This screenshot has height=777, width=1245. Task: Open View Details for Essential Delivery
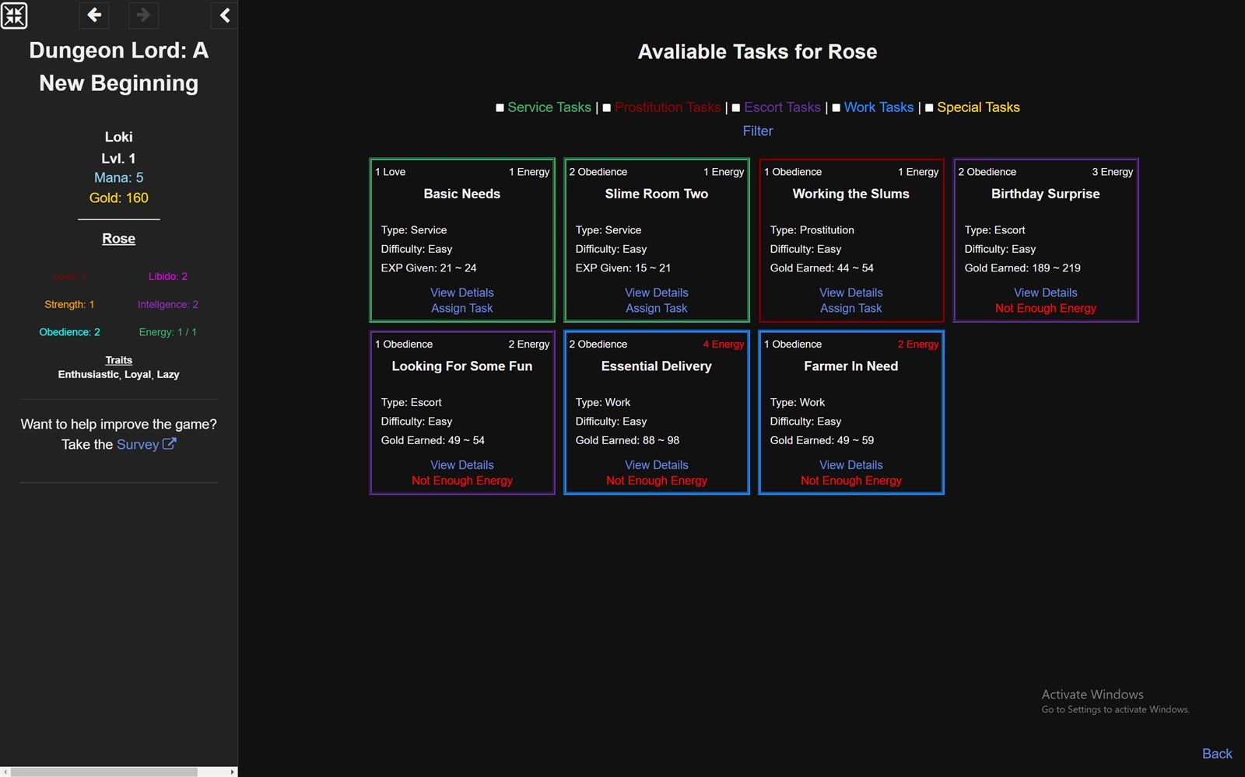click(x=656, y=465)
